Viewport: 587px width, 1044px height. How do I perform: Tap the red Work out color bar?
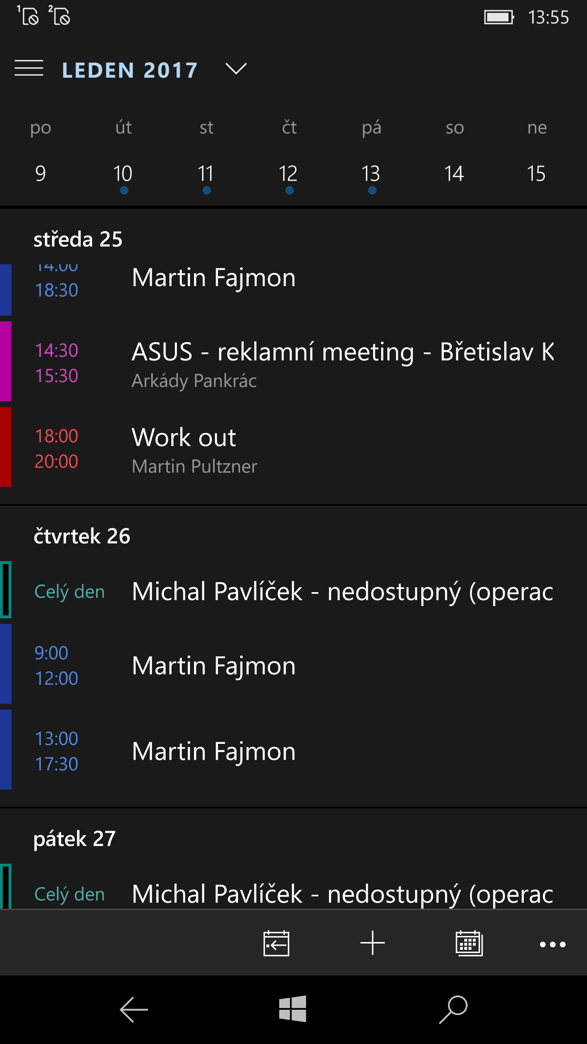(x=6, y=447)
